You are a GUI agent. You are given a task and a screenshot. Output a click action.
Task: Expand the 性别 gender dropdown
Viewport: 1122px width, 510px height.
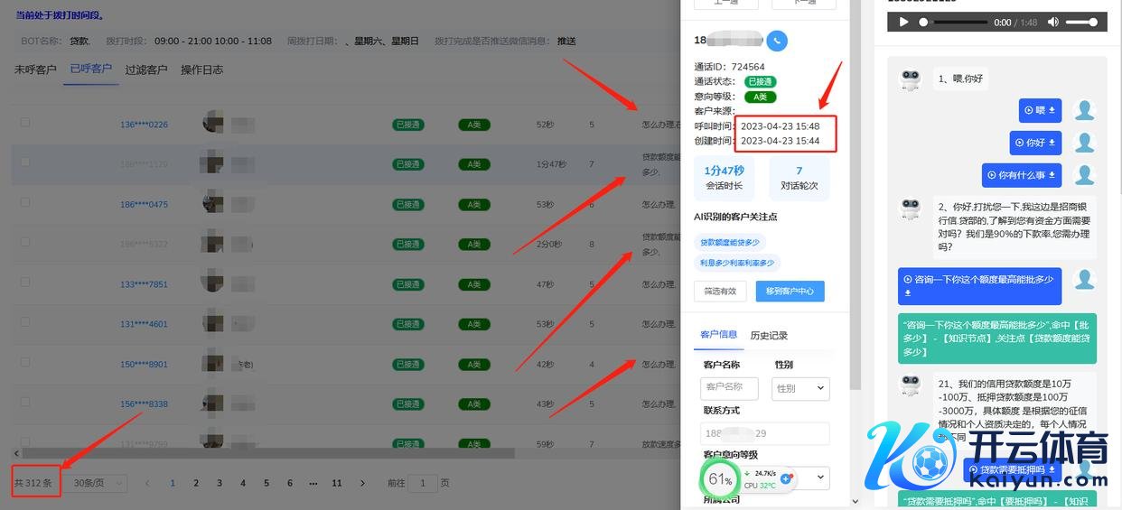800,388
